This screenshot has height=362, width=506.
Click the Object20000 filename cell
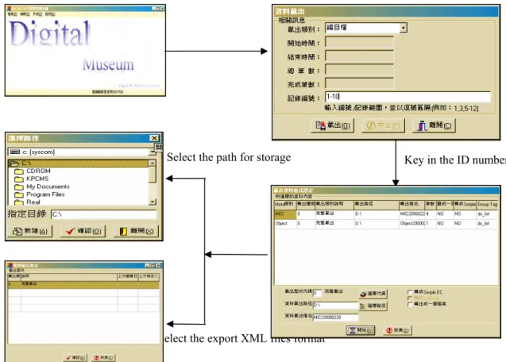tap(412, 224)
